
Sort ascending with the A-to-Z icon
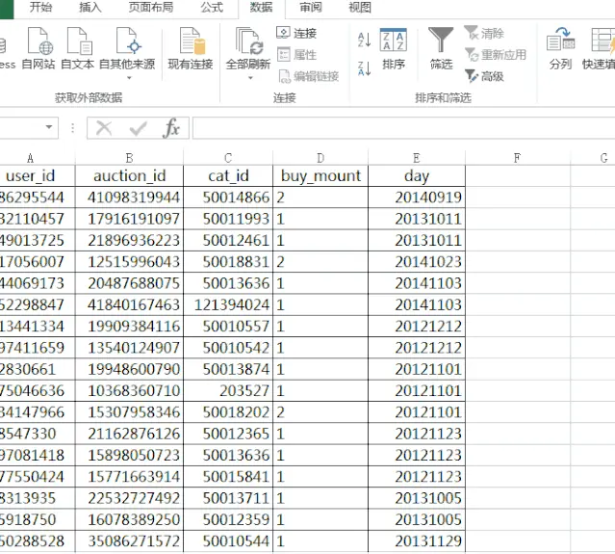coord(365,40)
